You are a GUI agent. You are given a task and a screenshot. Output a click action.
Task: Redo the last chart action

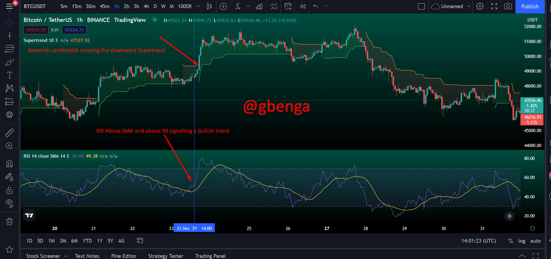coord(327,6)
